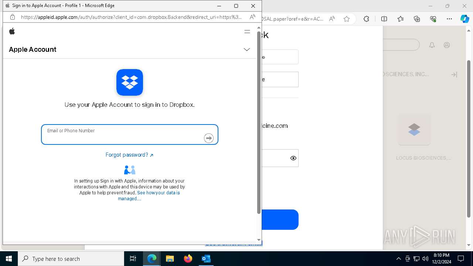Open the Forgot password link
Screen dimensions: 473x266
(x=129, y=155)
